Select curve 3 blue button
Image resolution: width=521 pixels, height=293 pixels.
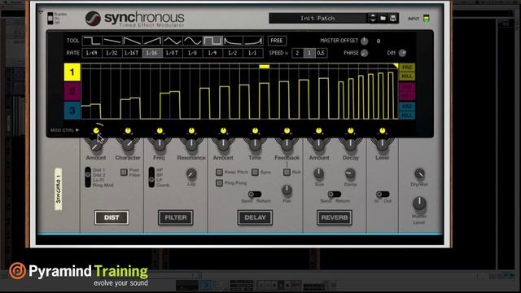(72, 111)
